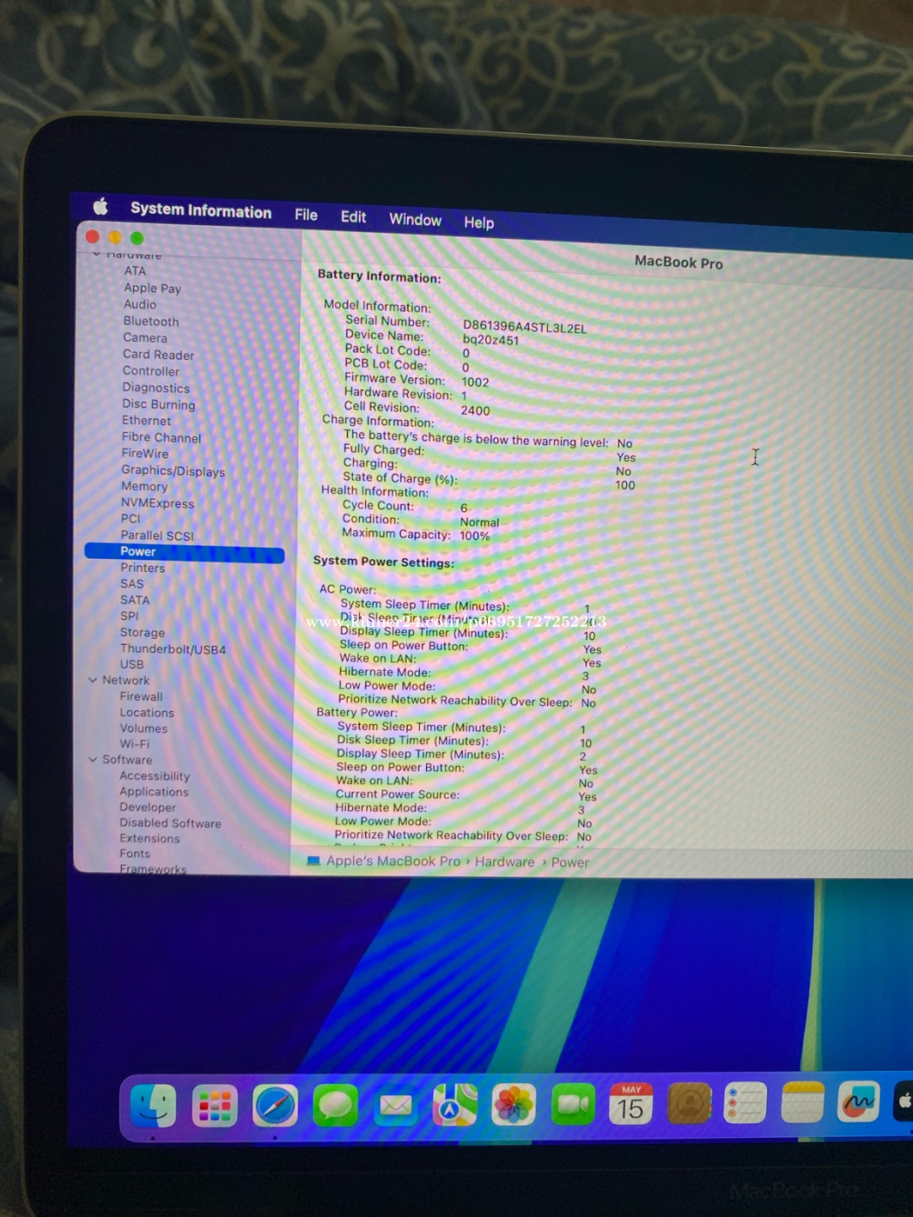Open Firewall under Network
The height and width of the screenshot is (1217, 913).
(141, 696)
